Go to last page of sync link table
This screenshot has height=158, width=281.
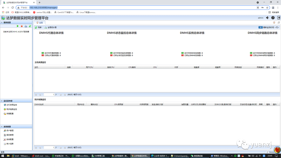[65, 148]
